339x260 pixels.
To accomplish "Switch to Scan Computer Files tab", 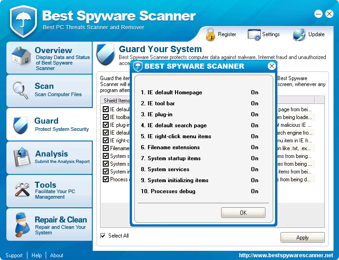I will 49,91.
